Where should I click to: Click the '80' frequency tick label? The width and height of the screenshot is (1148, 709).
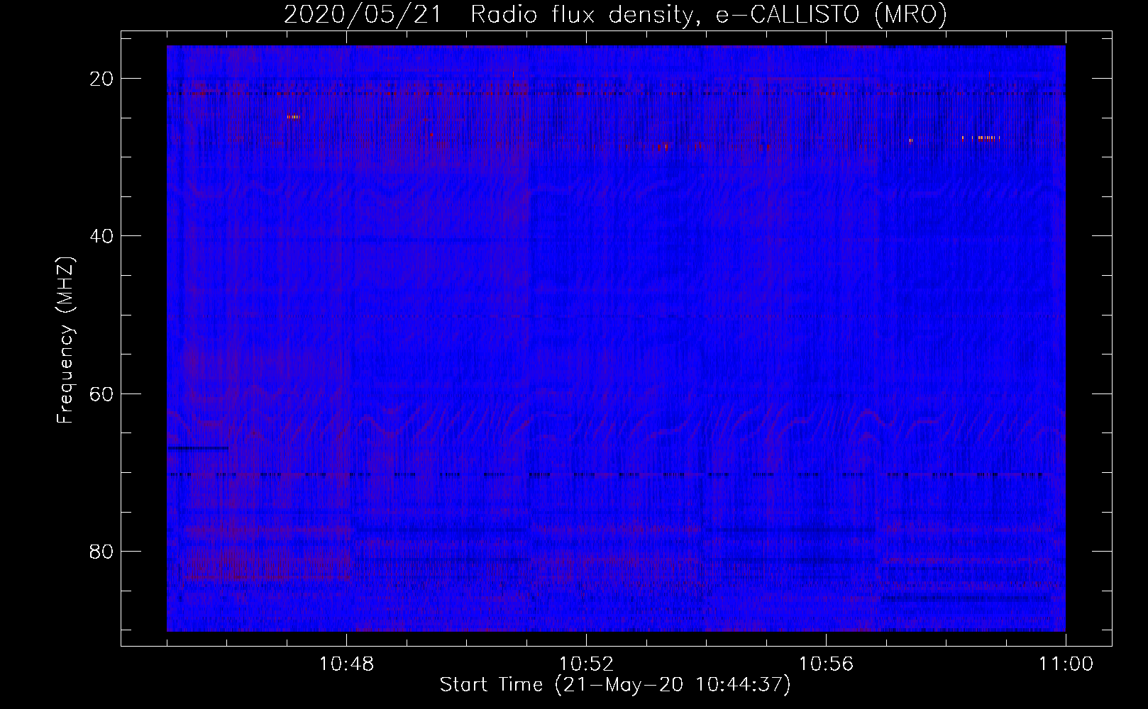click(102, 552)
